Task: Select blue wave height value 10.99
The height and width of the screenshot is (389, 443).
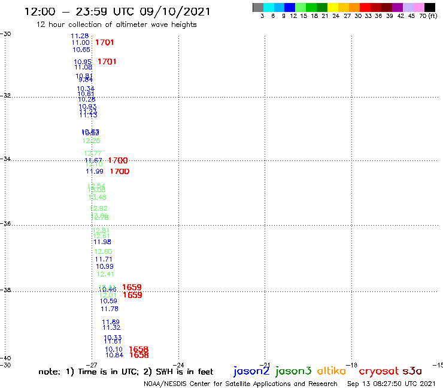Action: coord(105,266)
